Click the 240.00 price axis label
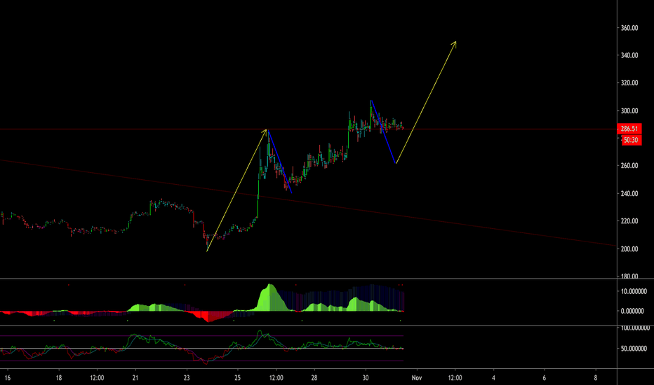The height and width of the screenshot is (385, 654). pos(629,193)
